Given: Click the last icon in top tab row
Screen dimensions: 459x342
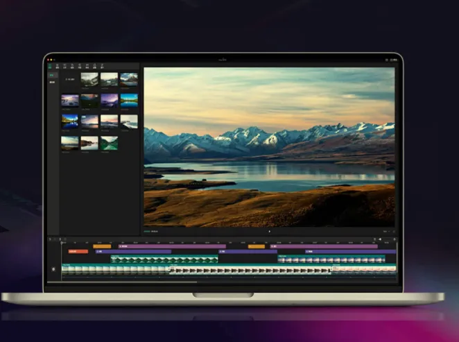Looking at the screenshot, I should [103, 66].
